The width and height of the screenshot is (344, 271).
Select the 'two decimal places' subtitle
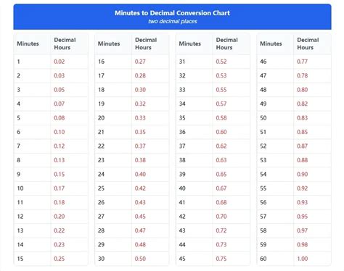click(x=173, y=21)
